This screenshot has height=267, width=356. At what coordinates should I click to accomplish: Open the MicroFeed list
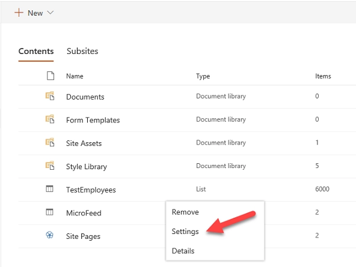pos(84,213)
